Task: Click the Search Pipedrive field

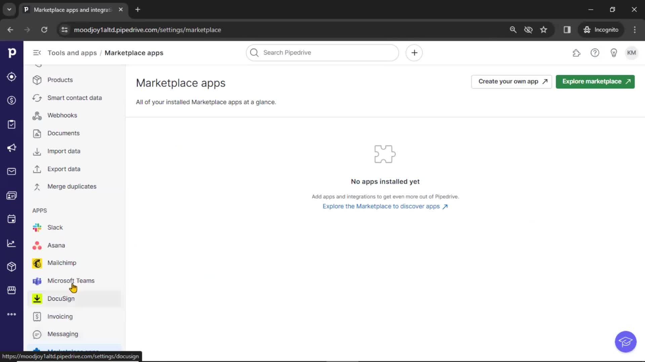Action: point(322,53)
